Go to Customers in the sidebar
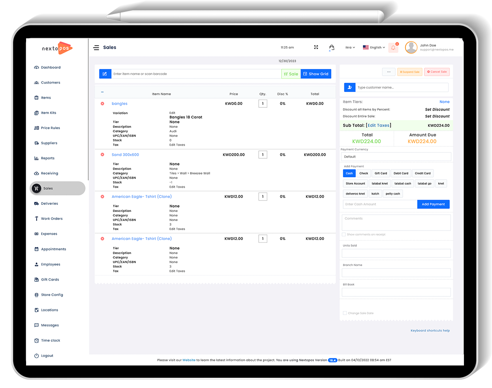 51,83
